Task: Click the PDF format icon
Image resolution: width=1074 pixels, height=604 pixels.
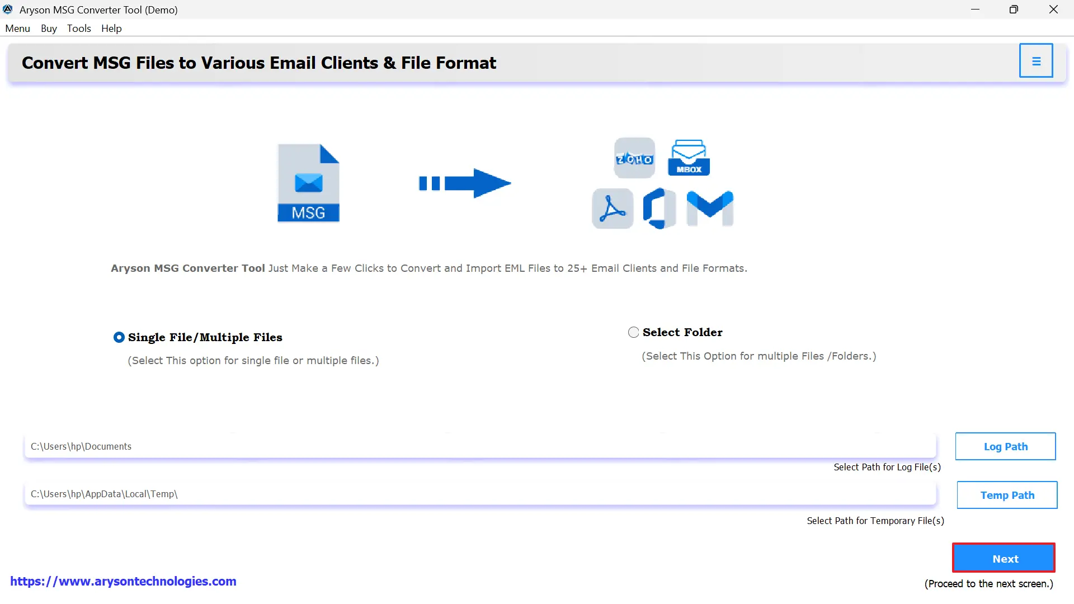Action: (x=613, y=209)
